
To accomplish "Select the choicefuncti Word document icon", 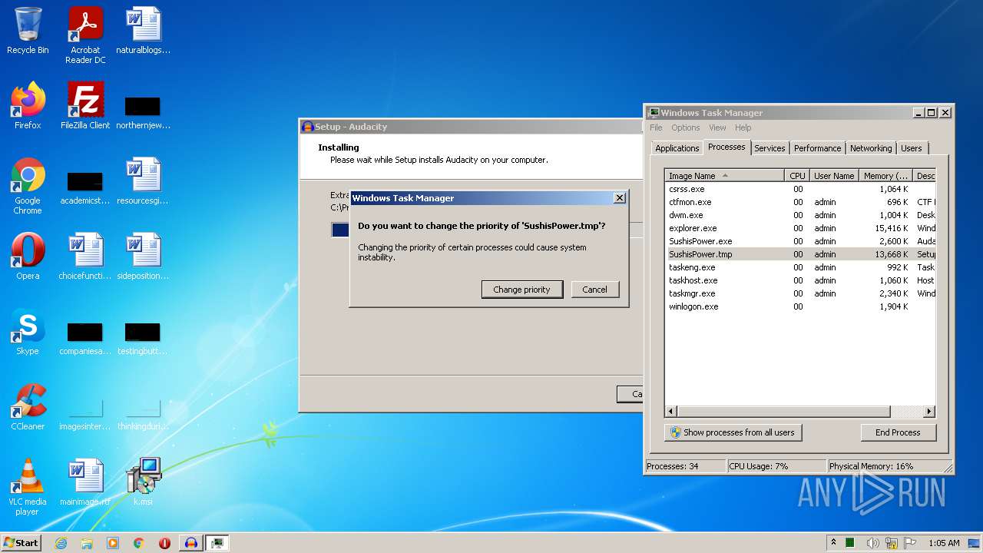I will coord(85,257).
